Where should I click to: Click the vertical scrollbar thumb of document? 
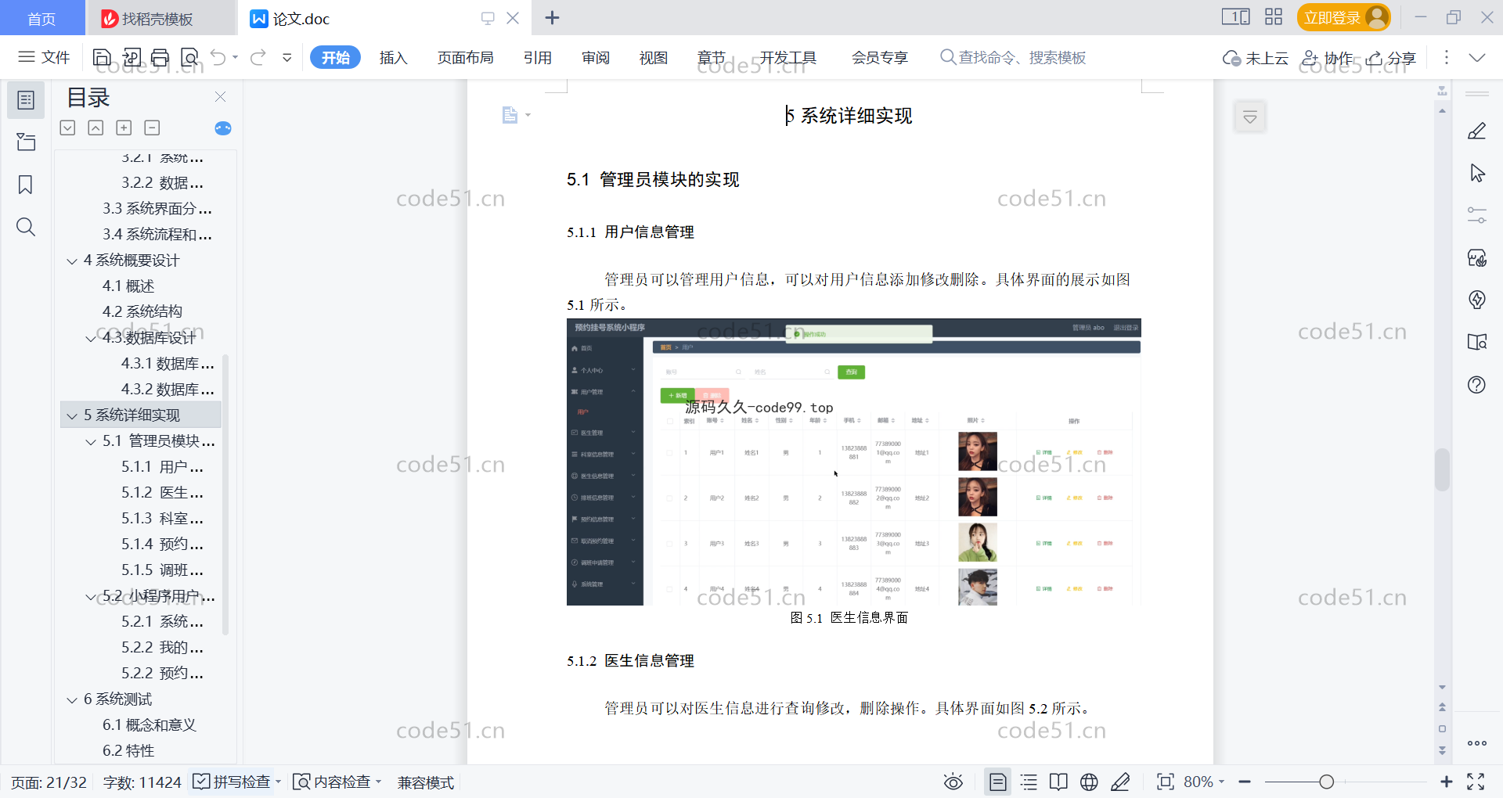[x=1442, y=469]
